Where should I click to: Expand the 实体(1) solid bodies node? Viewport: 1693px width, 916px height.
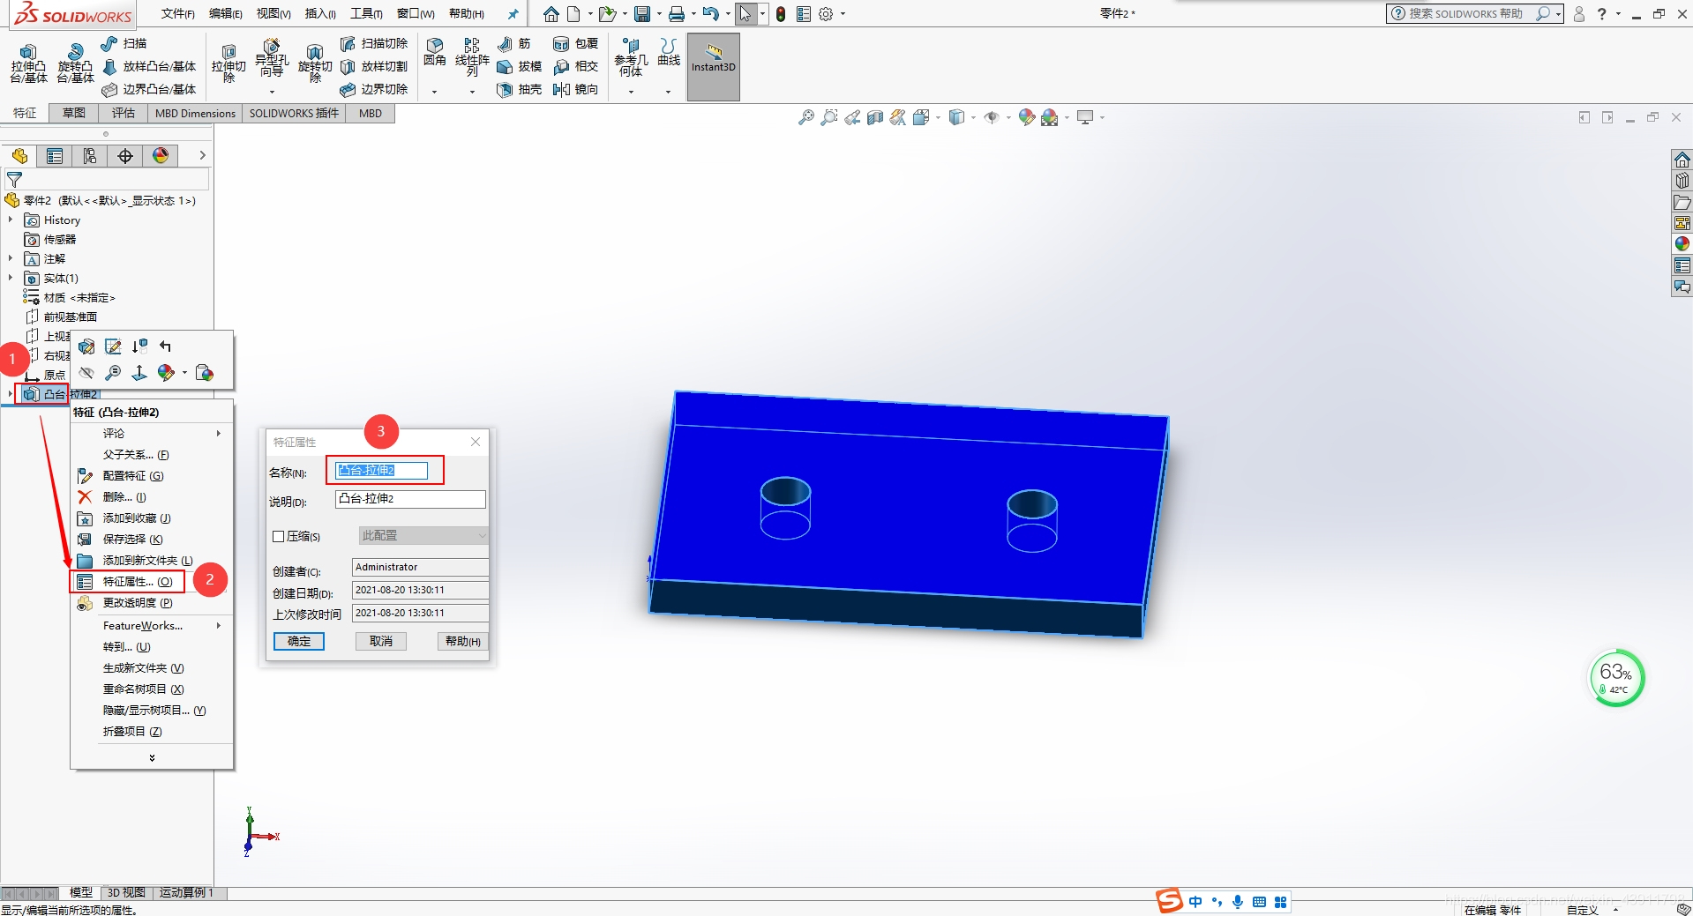(11, 278)
